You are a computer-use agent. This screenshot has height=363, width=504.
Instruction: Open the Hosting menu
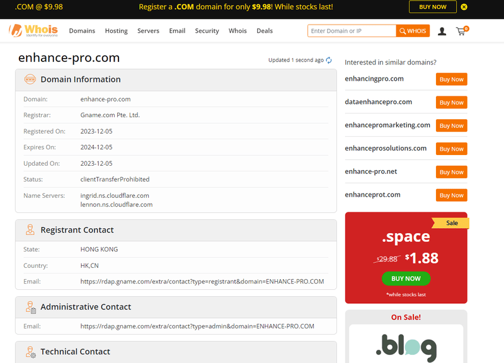coord(117,31)
